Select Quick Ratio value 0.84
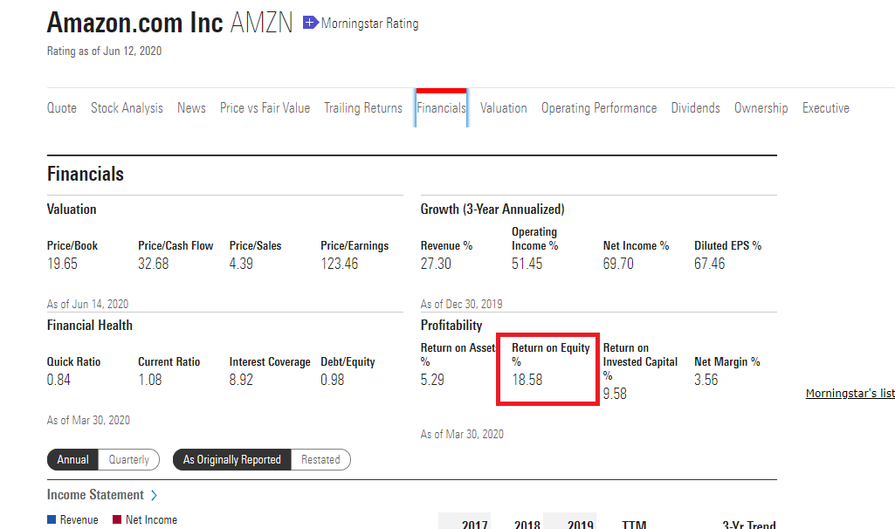This screenshot has height=529, width=895. click(x=59, y=380)
